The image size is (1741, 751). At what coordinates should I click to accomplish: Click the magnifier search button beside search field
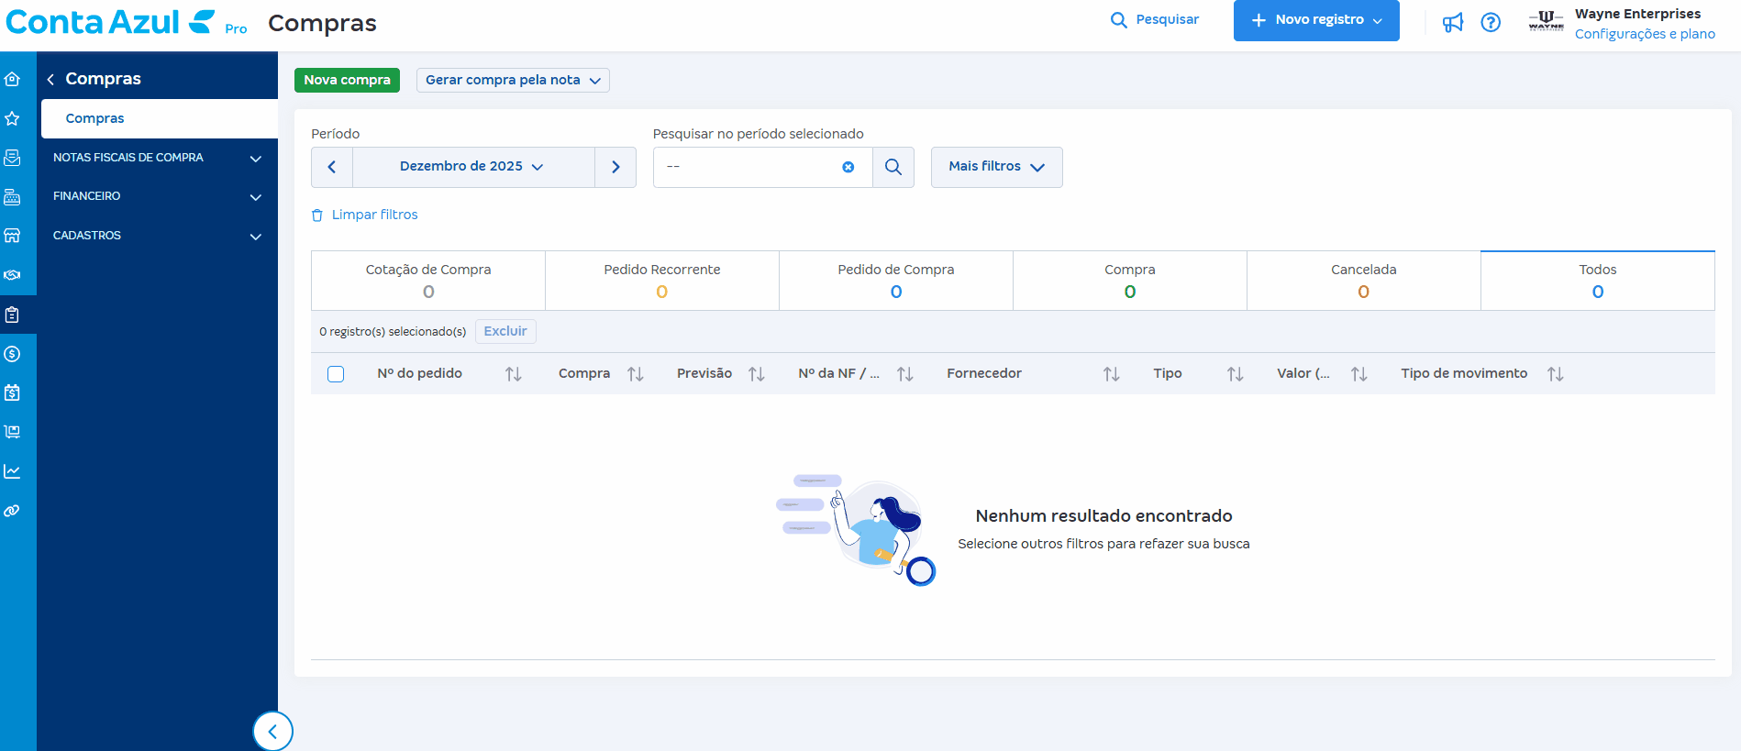893,167
